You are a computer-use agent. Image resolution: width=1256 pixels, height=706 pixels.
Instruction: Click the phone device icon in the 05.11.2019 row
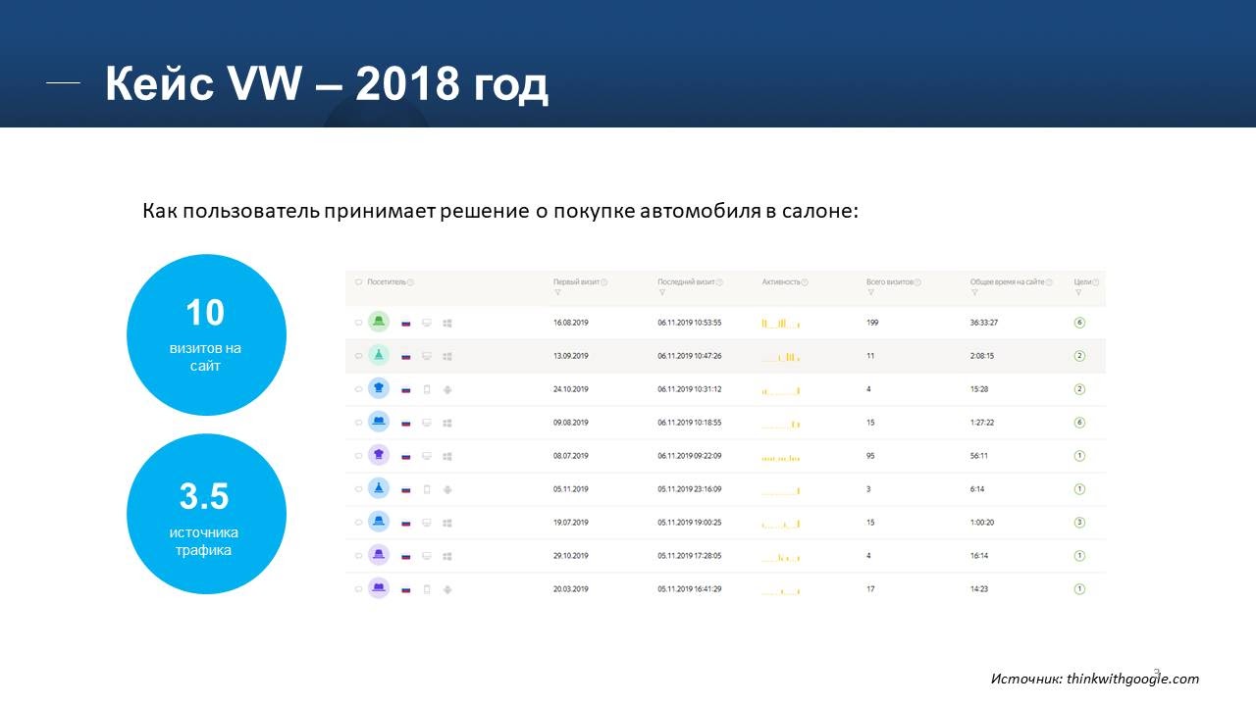pos(427,488)
